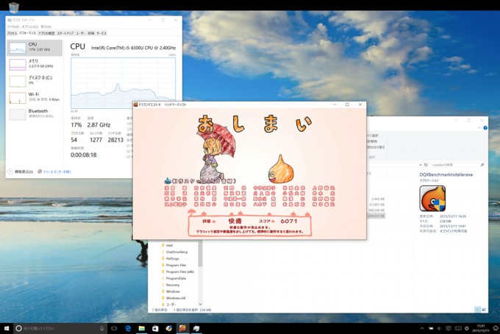The image size is (500, 334).
Task: Switch to the アプリの履歴 tab in Task Manager
Action: (x=46, y=33)
